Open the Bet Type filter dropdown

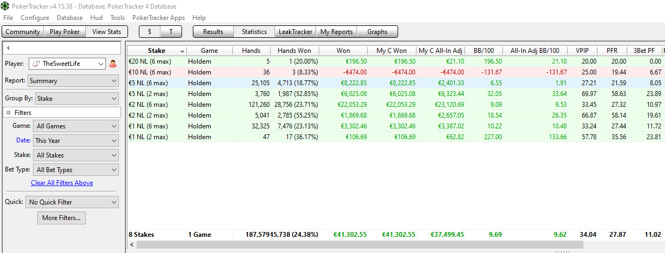[x=76, y=169]
